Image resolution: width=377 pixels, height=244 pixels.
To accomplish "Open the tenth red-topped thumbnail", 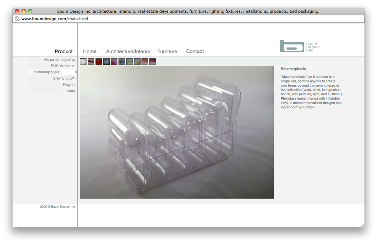I will [153, 62].
